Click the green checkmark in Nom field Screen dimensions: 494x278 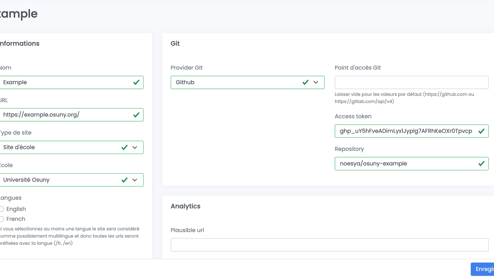(136, 82)
